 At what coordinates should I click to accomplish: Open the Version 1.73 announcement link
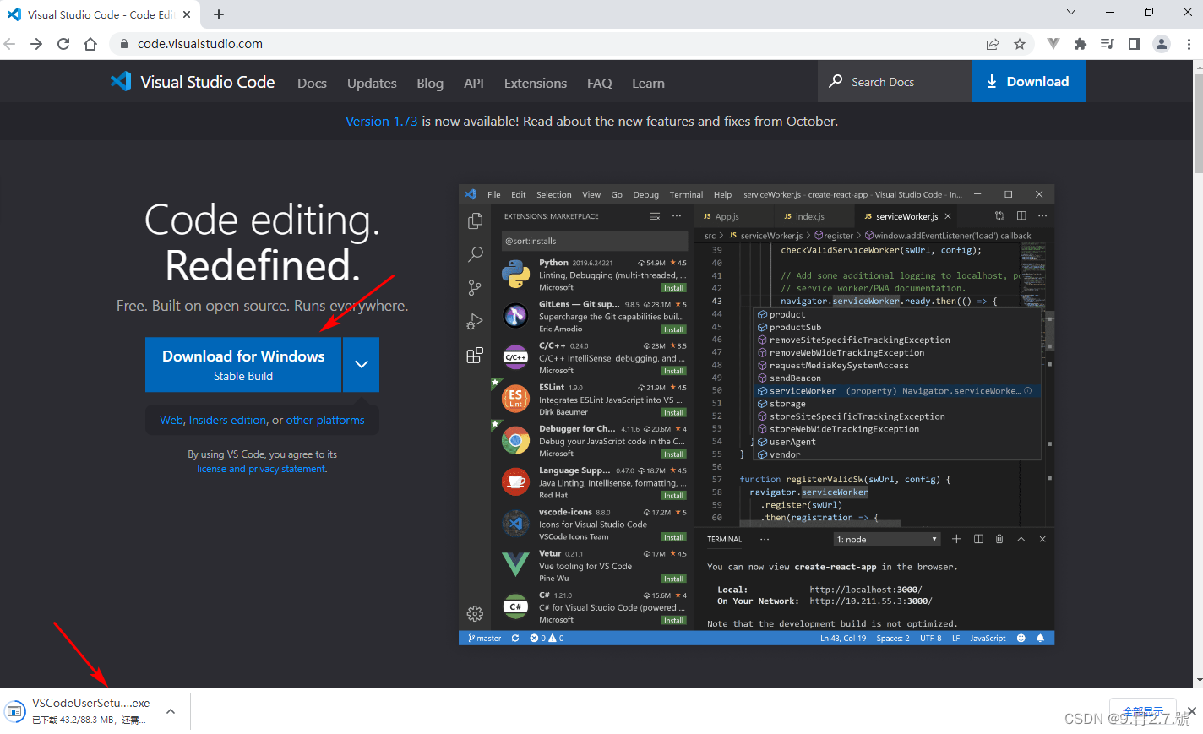[381, 122]
